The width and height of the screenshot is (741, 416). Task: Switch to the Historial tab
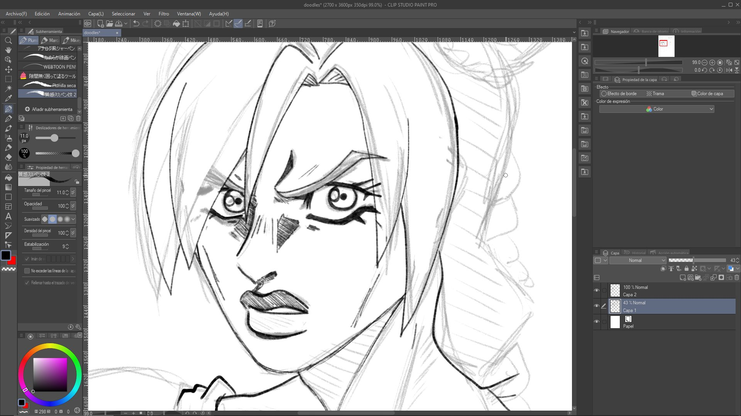pyautogui.click(x=635, y=253)
